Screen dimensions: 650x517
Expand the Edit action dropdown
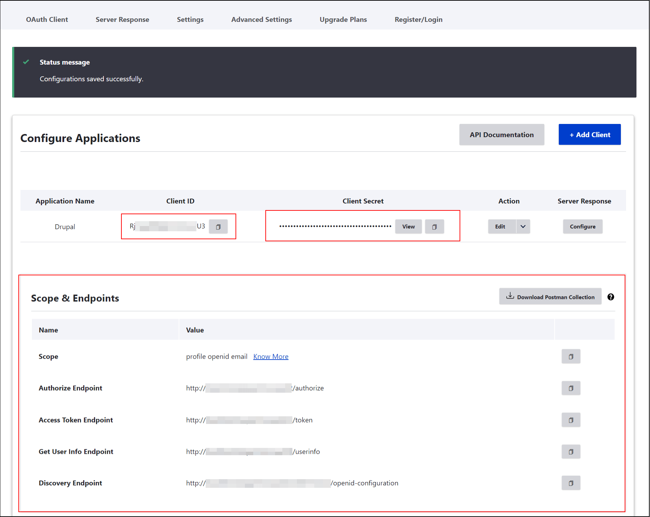pos(523,226)
